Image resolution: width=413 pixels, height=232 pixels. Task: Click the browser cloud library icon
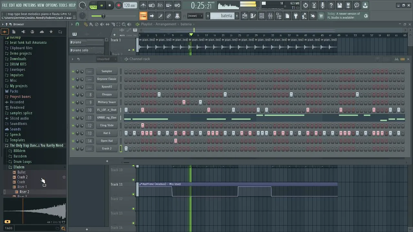(42, 32)
